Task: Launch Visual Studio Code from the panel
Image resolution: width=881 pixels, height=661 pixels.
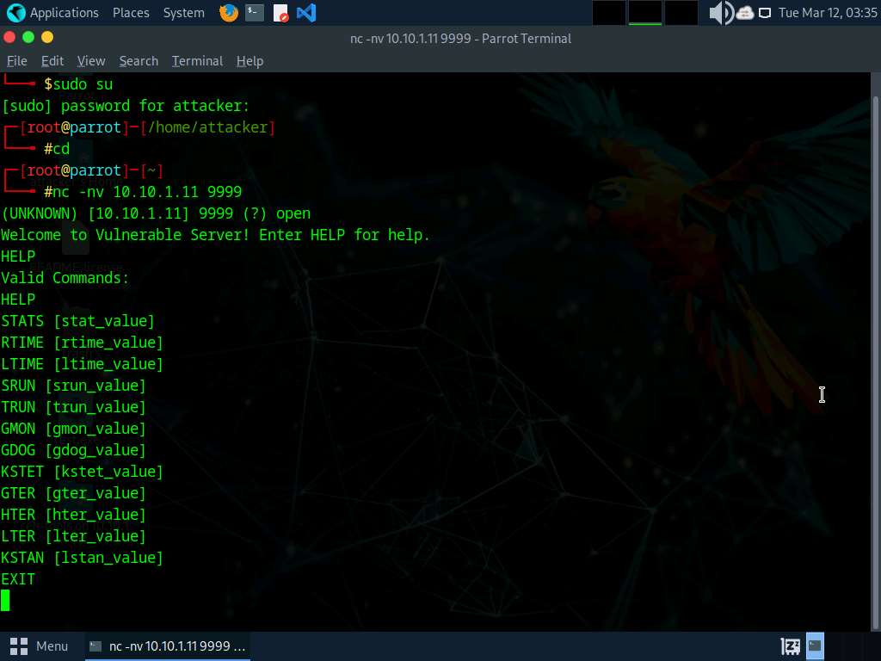Action: (x=306, y=12)
